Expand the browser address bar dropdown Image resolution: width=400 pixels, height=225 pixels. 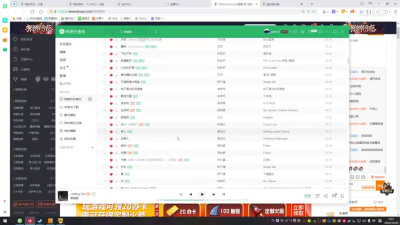(313, 11)
